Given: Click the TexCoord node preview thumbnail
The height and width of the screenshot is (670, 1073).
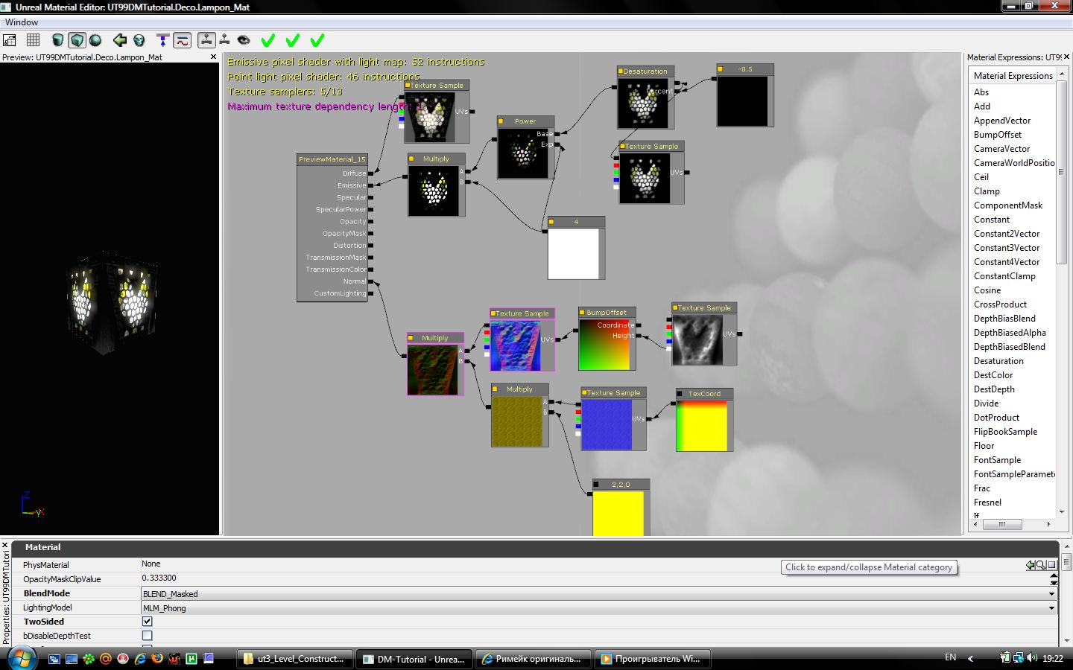Looking at the screenshot, I should 701,426.
